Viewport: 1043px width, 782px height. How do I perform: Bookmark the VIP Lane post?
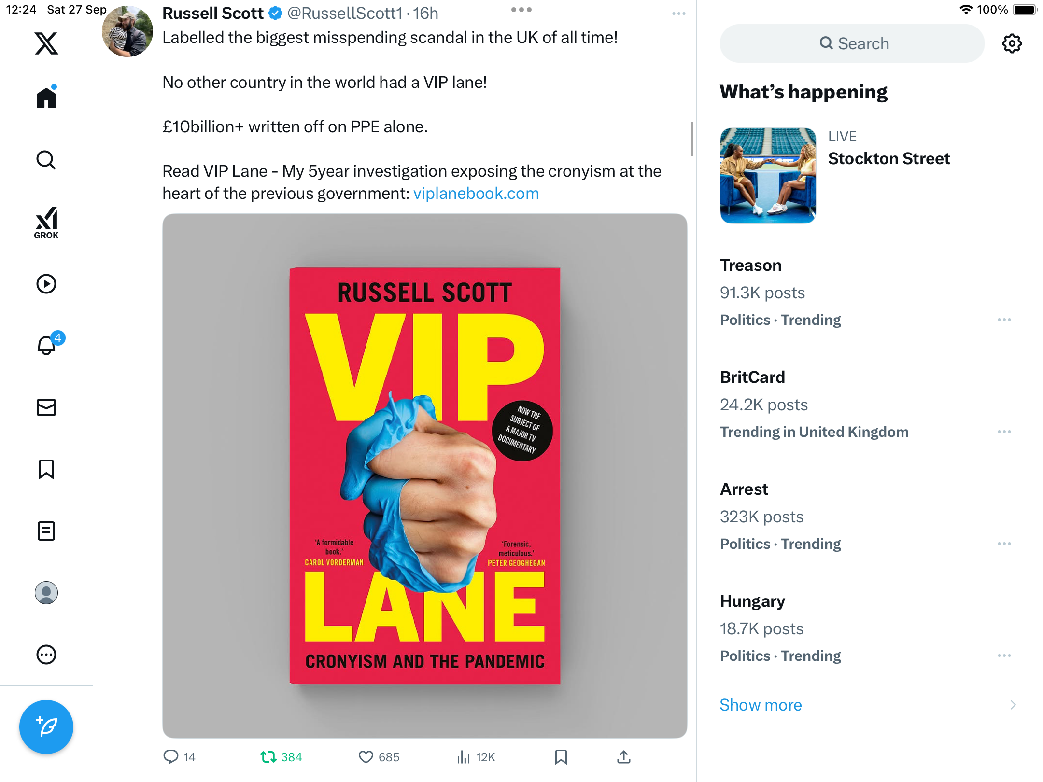click(561, 757)
